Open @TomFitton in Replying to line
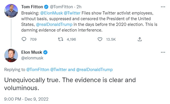This screenshot has height=104, width=170. tap(38, 70)
